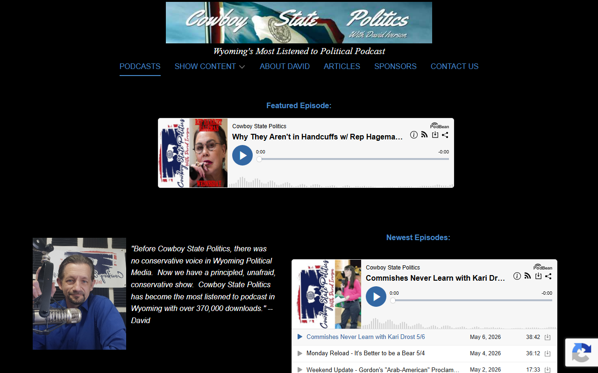Click Wyoming's Most Listened to Political Podcast tagline
Screen dimensions: 598x373
click(299, 51)
